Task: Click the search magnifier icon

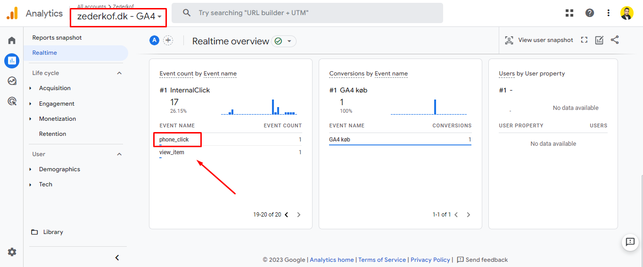Action: pyautogui.click(x=187, y=13)
